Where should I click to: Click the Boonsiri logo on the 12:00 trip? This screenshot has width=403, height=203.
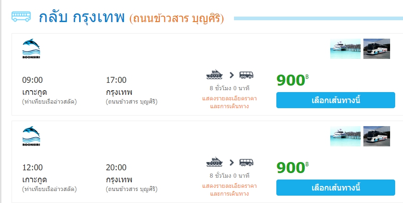tap(31, 136)
